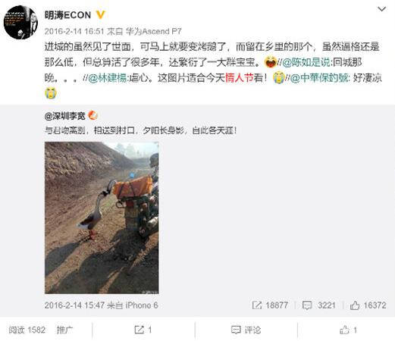Image resolution: width=395 pixels, height=341 pixels.
Task: Like the post with bottom thumbs-up
Action: (x=348, y=330)
